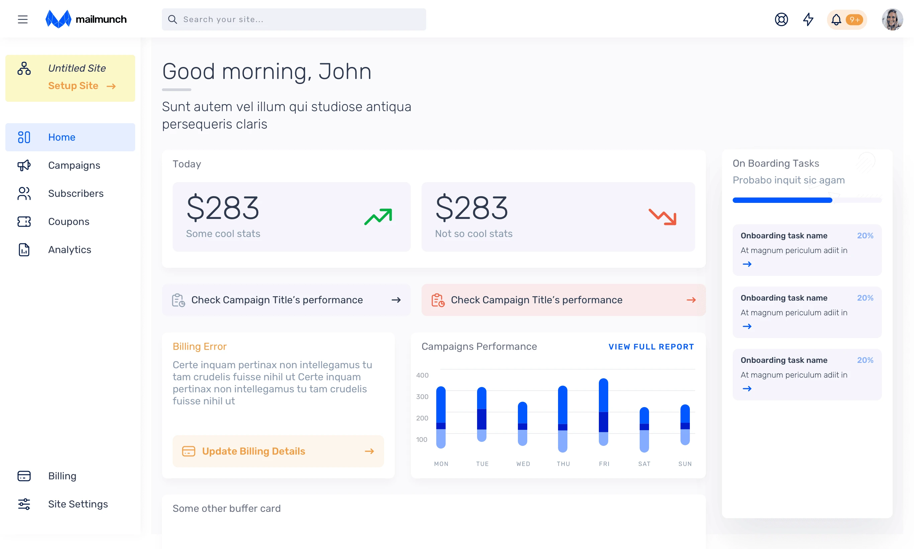
Task: Open the red Check Campaign performance card
Action: tap(563, 300)
